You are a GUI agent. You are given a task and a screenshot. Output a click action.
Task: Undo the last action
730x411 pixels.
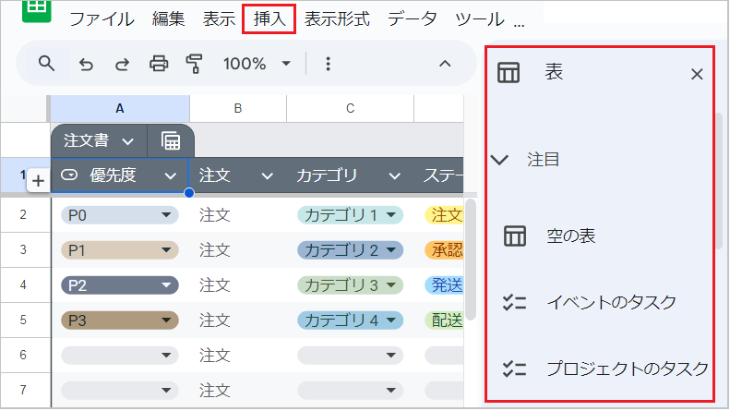(86, 64)
